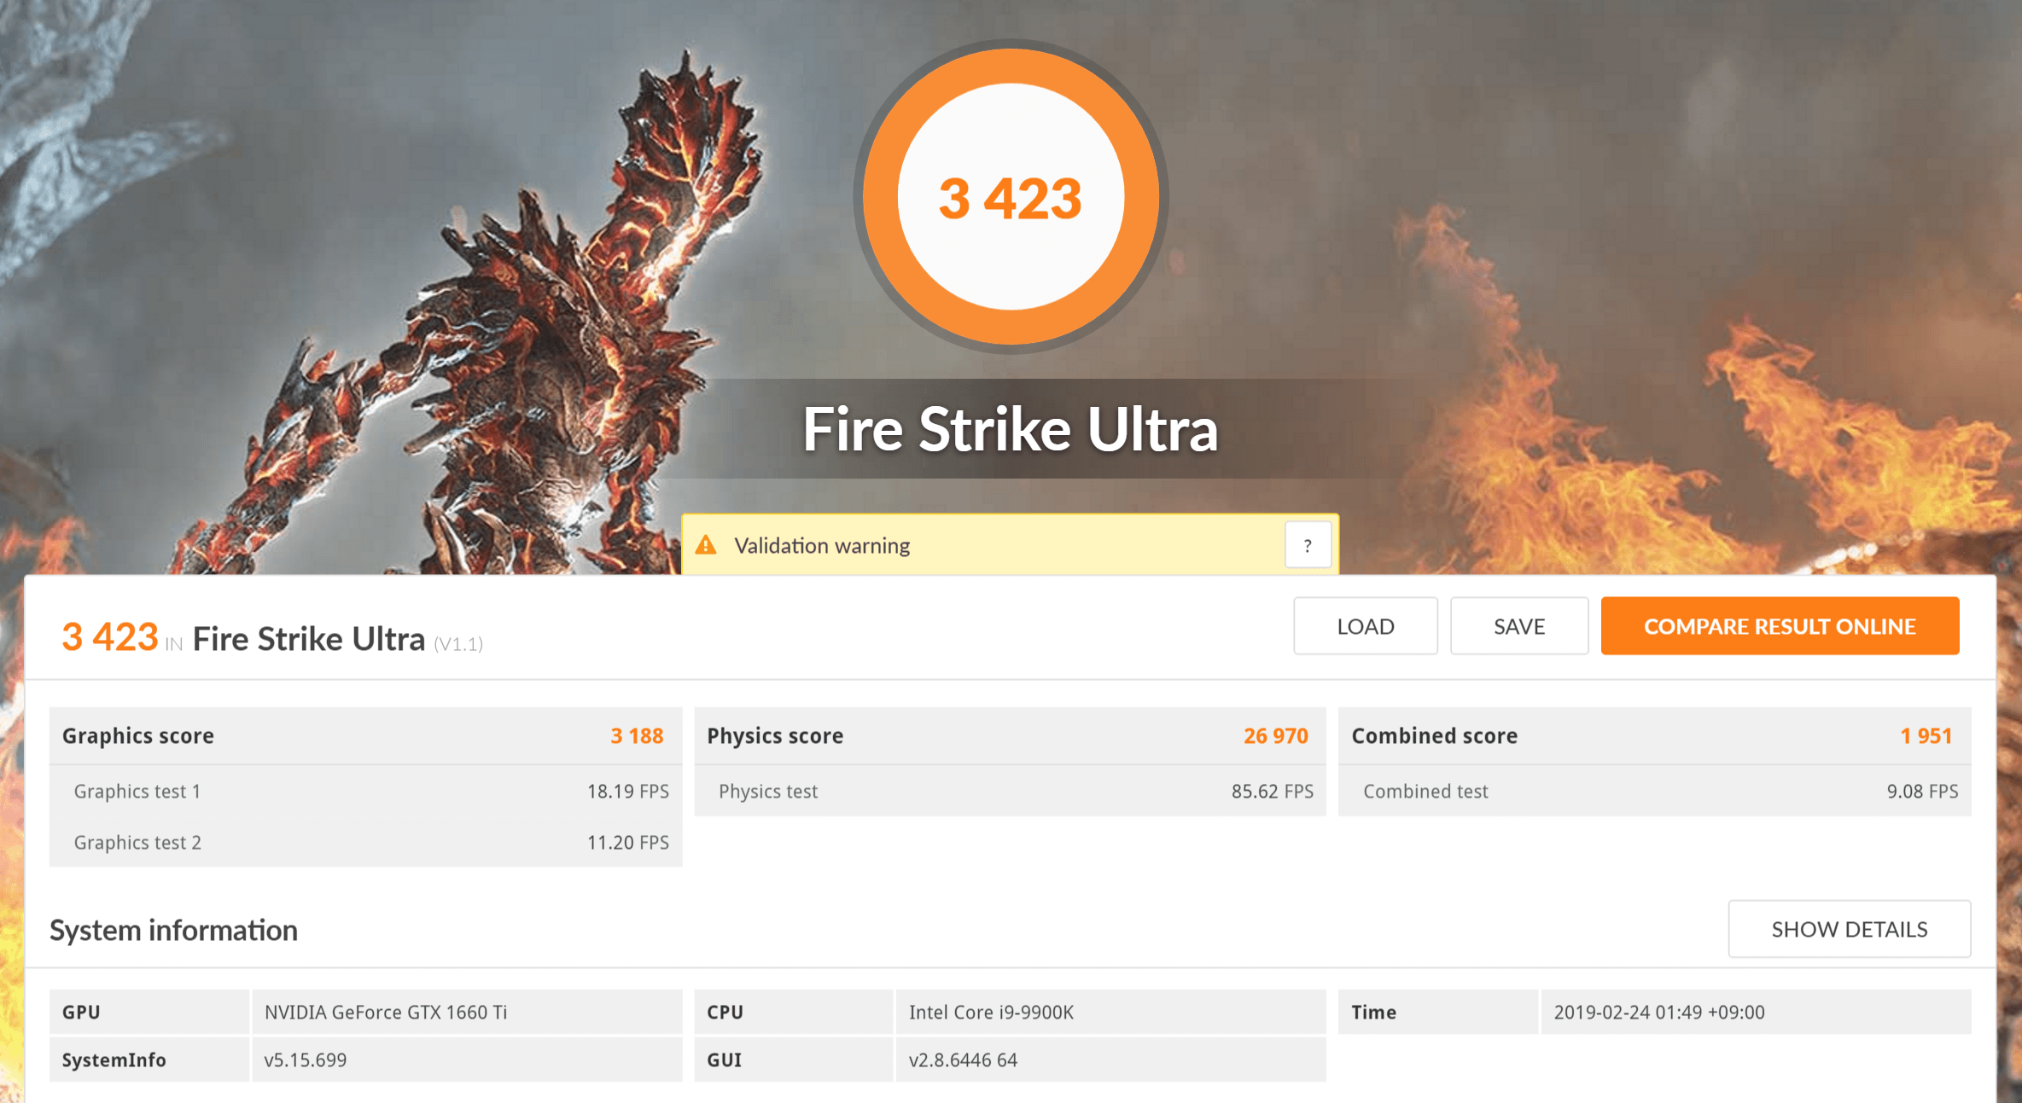Click the System information heading
Viewport: 2022px width, 1103px height.
coord(173,930)
